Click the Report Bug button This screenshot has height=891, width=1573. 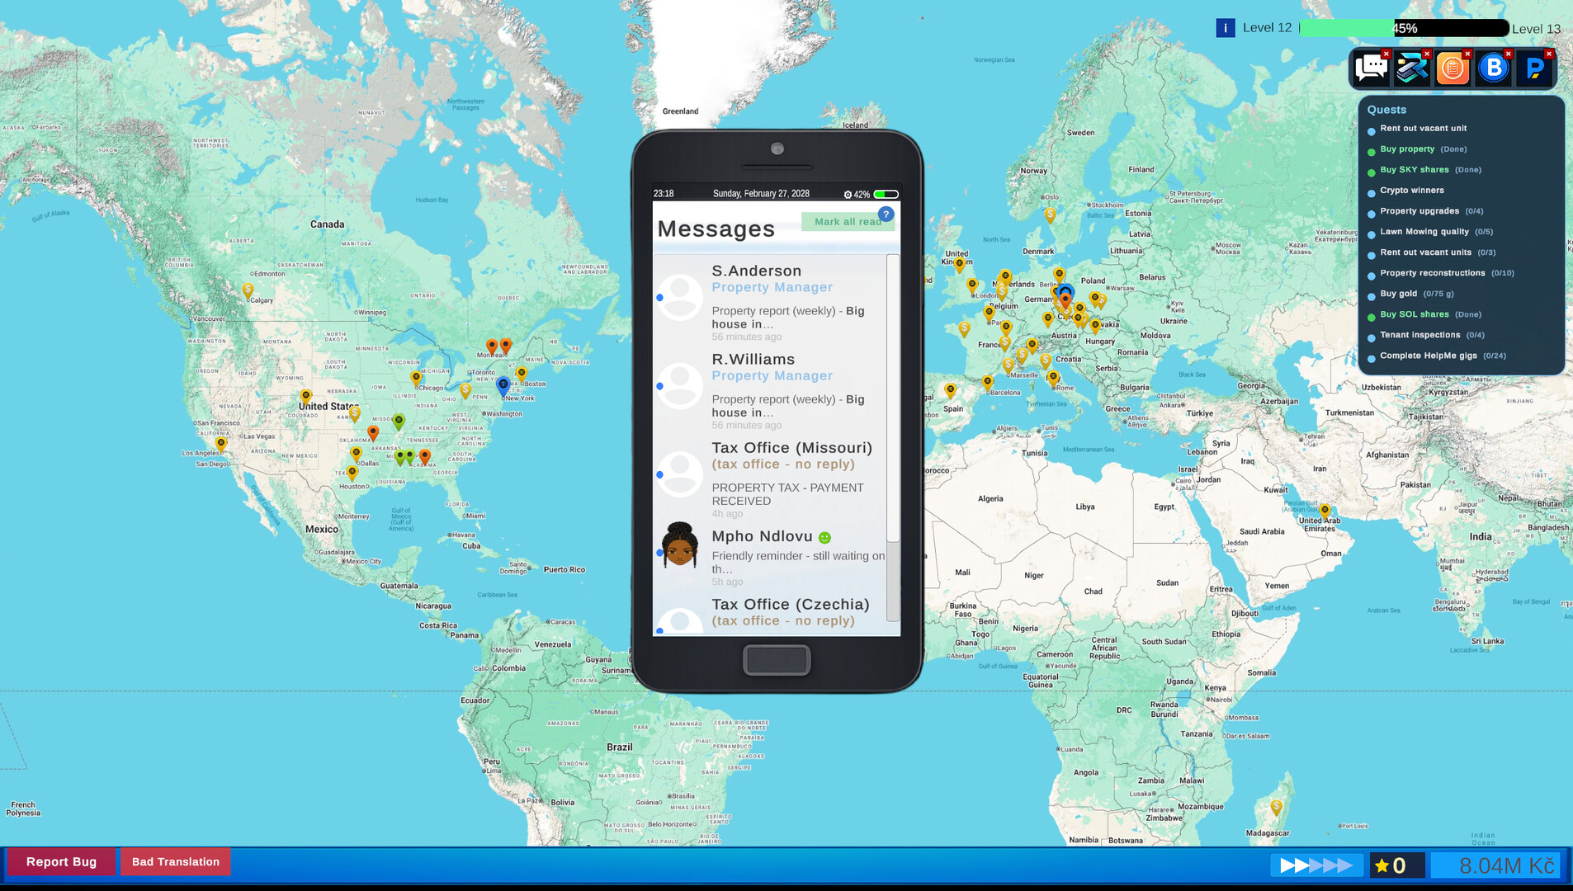[x=61, y=862]
